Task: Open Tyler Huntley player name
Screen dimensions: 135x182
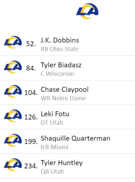Action: (x=62, y=163)
